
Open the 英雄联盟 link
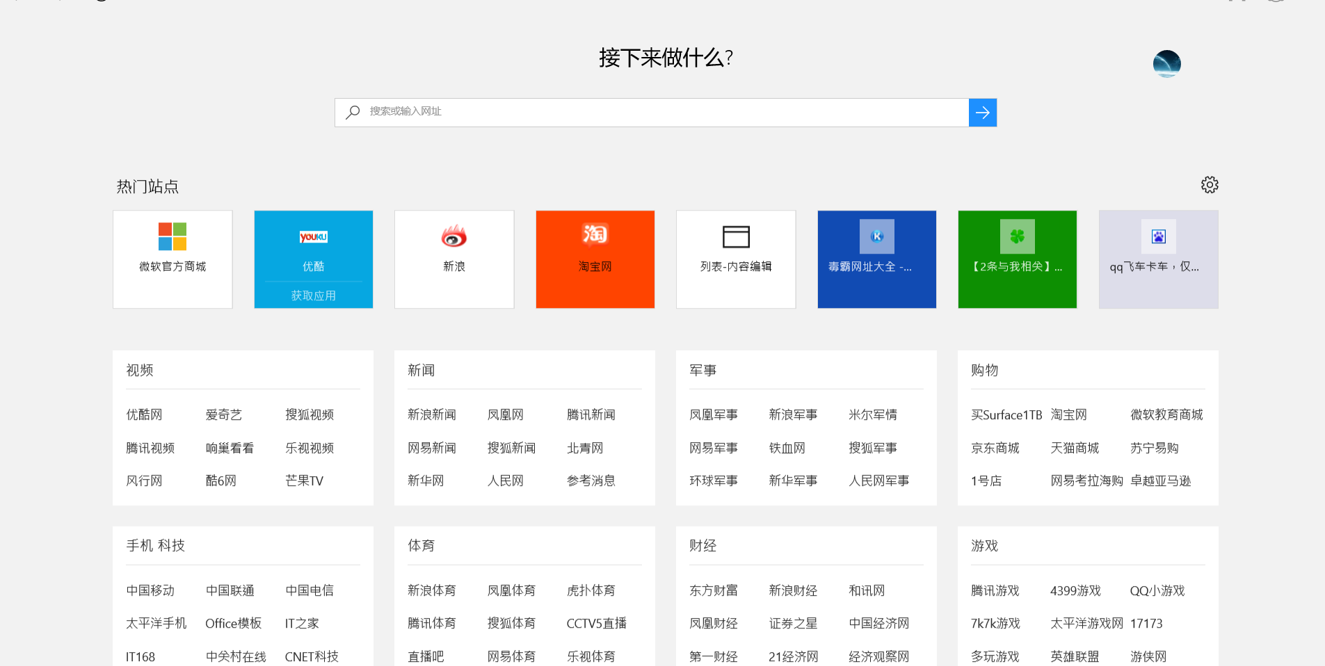point(1075,657)
